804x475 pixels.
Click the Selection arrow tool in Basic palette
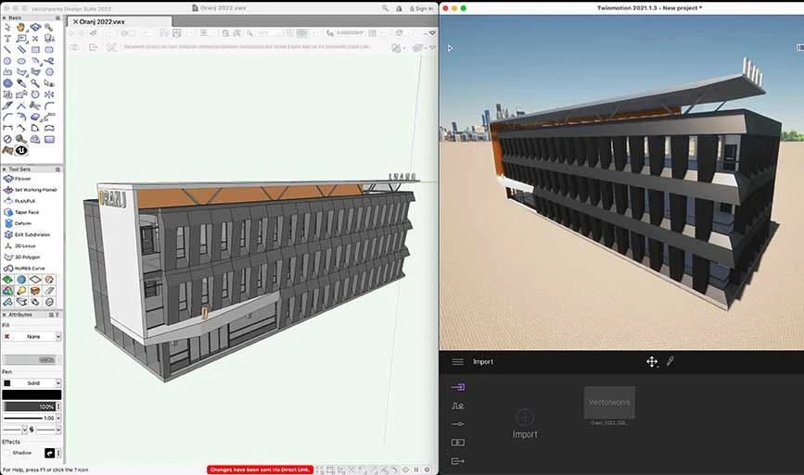(7, 27)
